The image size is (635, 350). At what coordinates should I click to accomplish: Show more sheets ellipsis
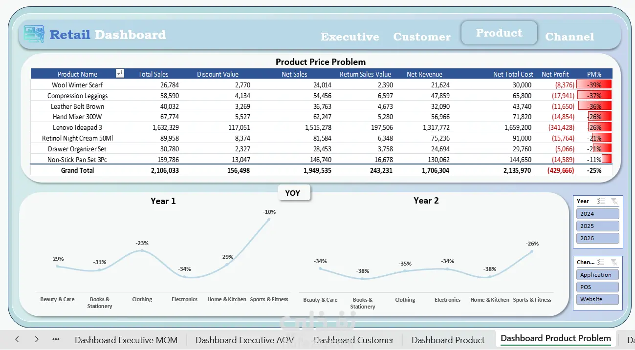click(56, 339)
